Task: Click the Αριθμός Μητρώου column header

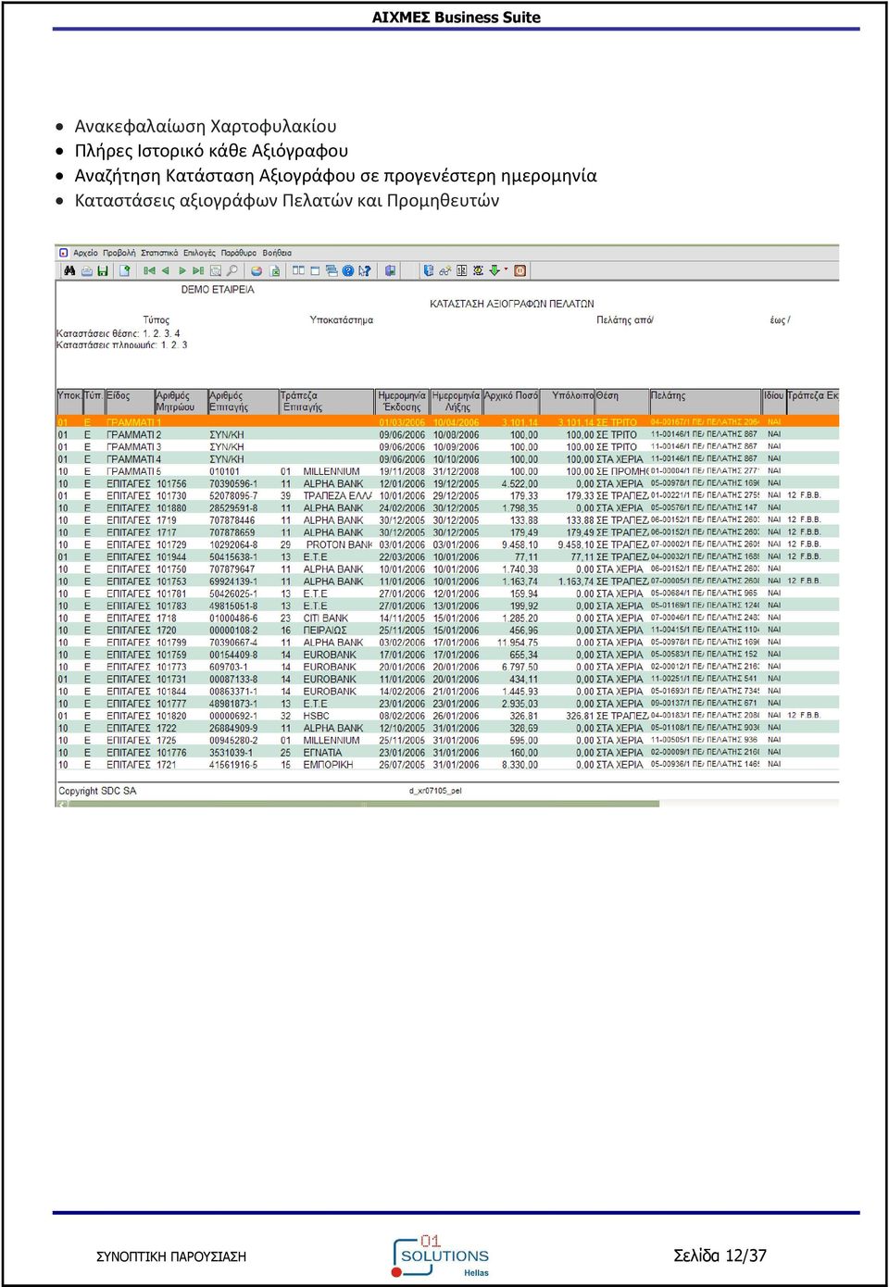Action: tap(181, 401)
